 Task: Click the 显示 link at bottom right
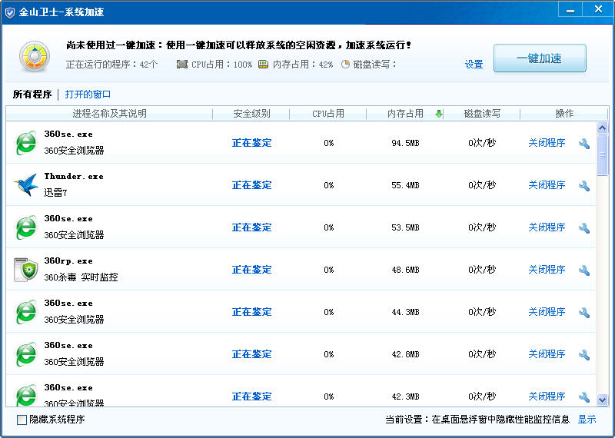(587, 420)
